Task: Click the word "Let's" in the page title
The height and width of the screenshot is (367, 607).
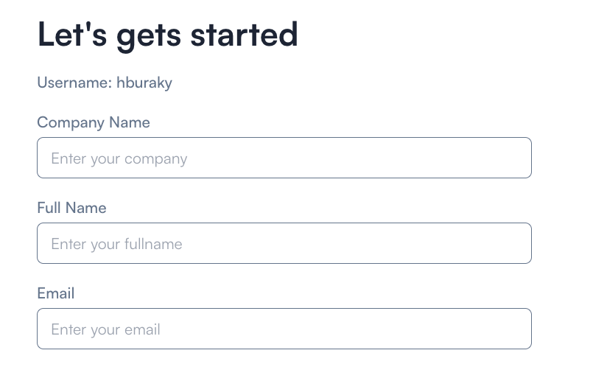Action: point(73,35)
